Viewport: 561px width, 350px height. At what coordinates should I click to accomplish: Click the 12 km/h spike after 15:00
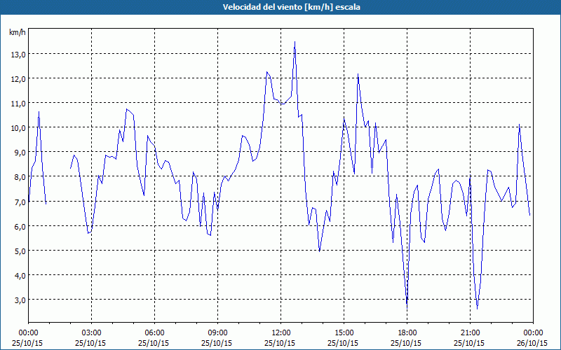click(358, 75)
